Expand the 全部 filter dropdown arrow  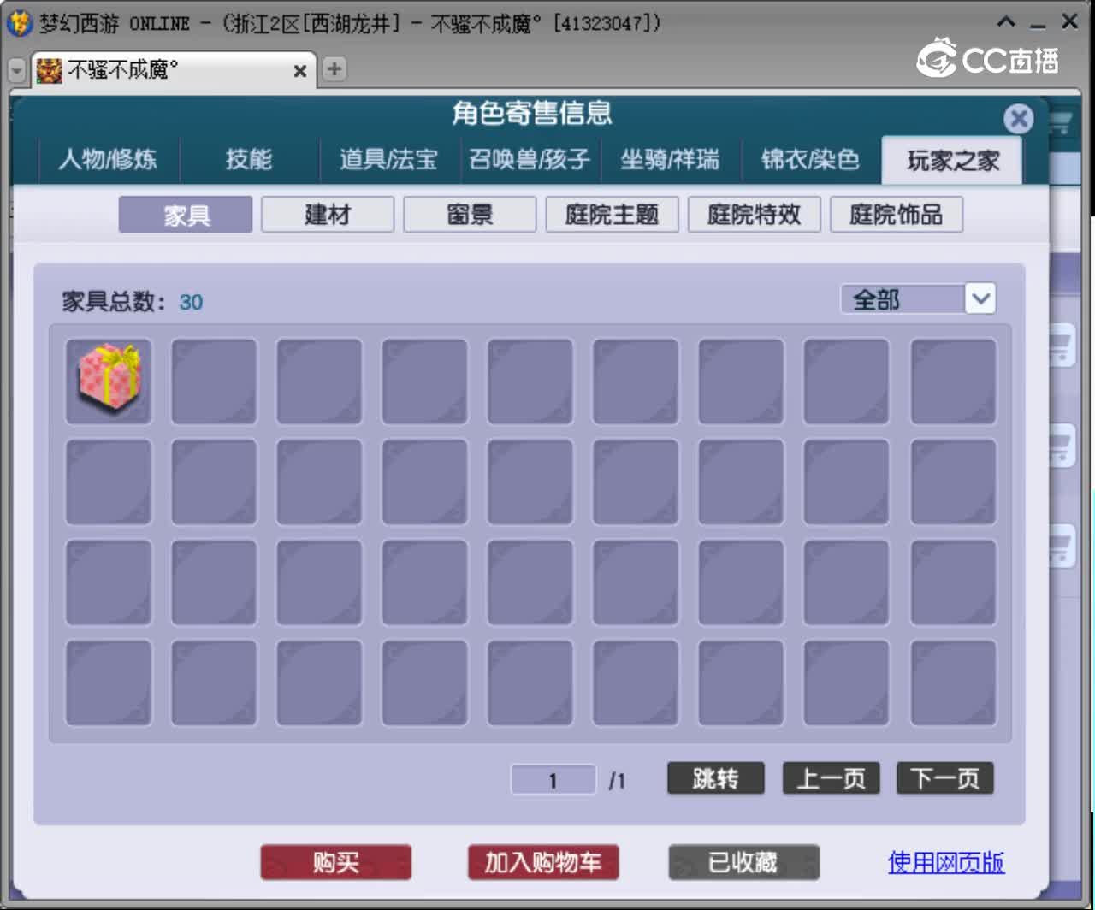(x=980, y=298)
